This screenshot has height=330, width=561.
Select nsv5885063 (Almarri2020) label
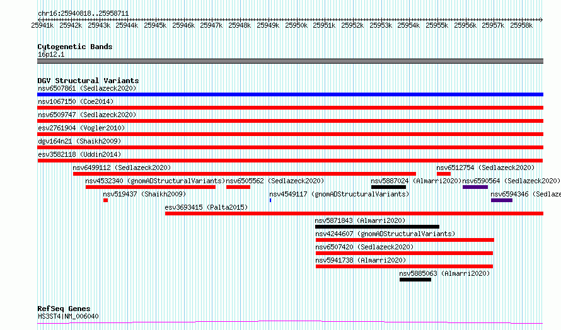[x=444, y=273]
